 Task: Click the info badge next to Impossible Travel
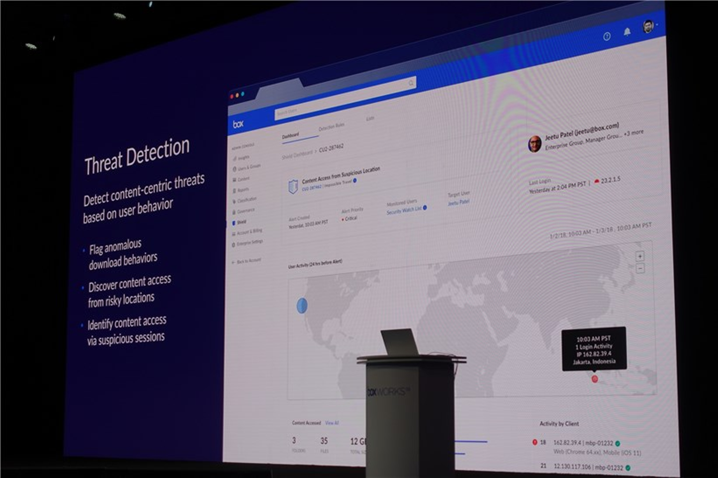[355, 180]
